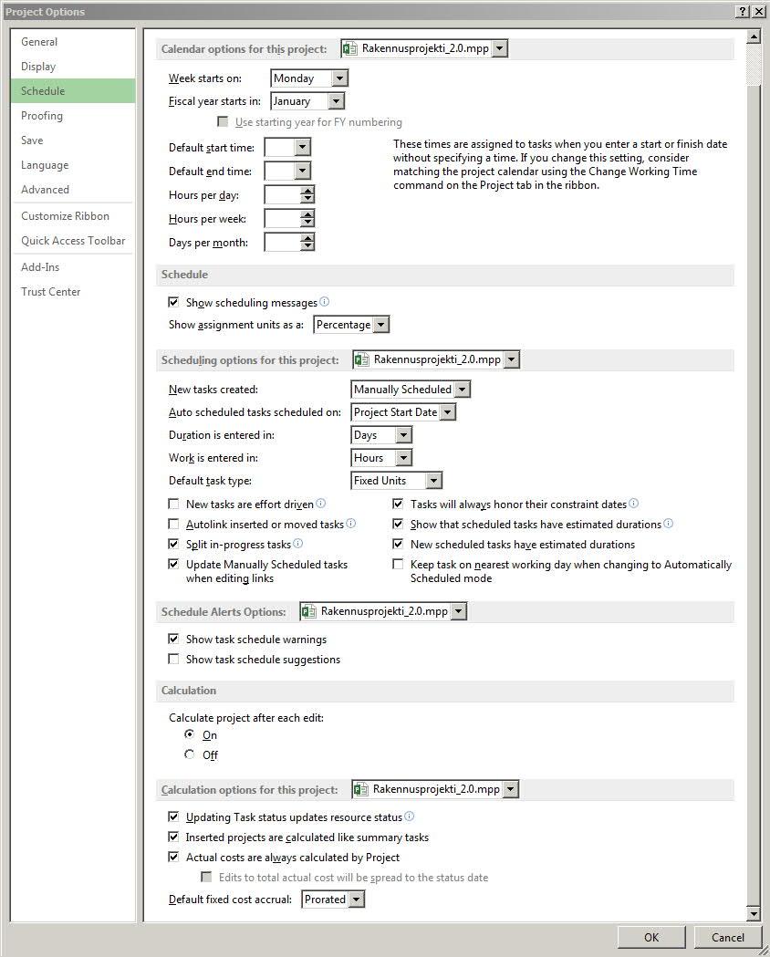
Task: Uncheck Split in-progress tasks
Action: click(x=174, y=545)
